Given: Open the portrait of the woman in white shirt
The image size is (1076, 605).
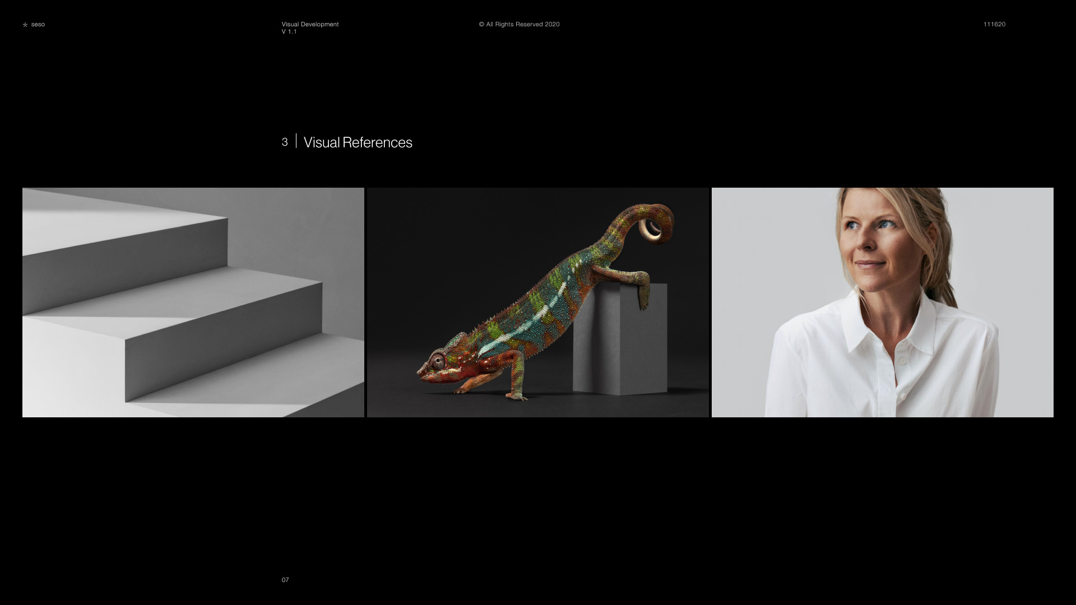Looking at the screenshot, I should pyautogui.click(x=882, y=302).
